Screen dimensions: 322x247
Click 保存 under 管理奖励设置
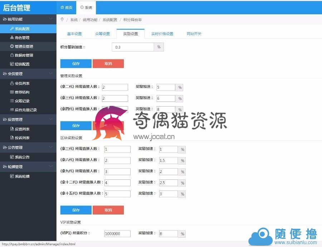tap(76, 125)
